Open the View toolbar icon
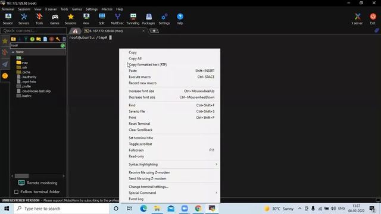The image size is (381, 214). [x=86, y=19]
